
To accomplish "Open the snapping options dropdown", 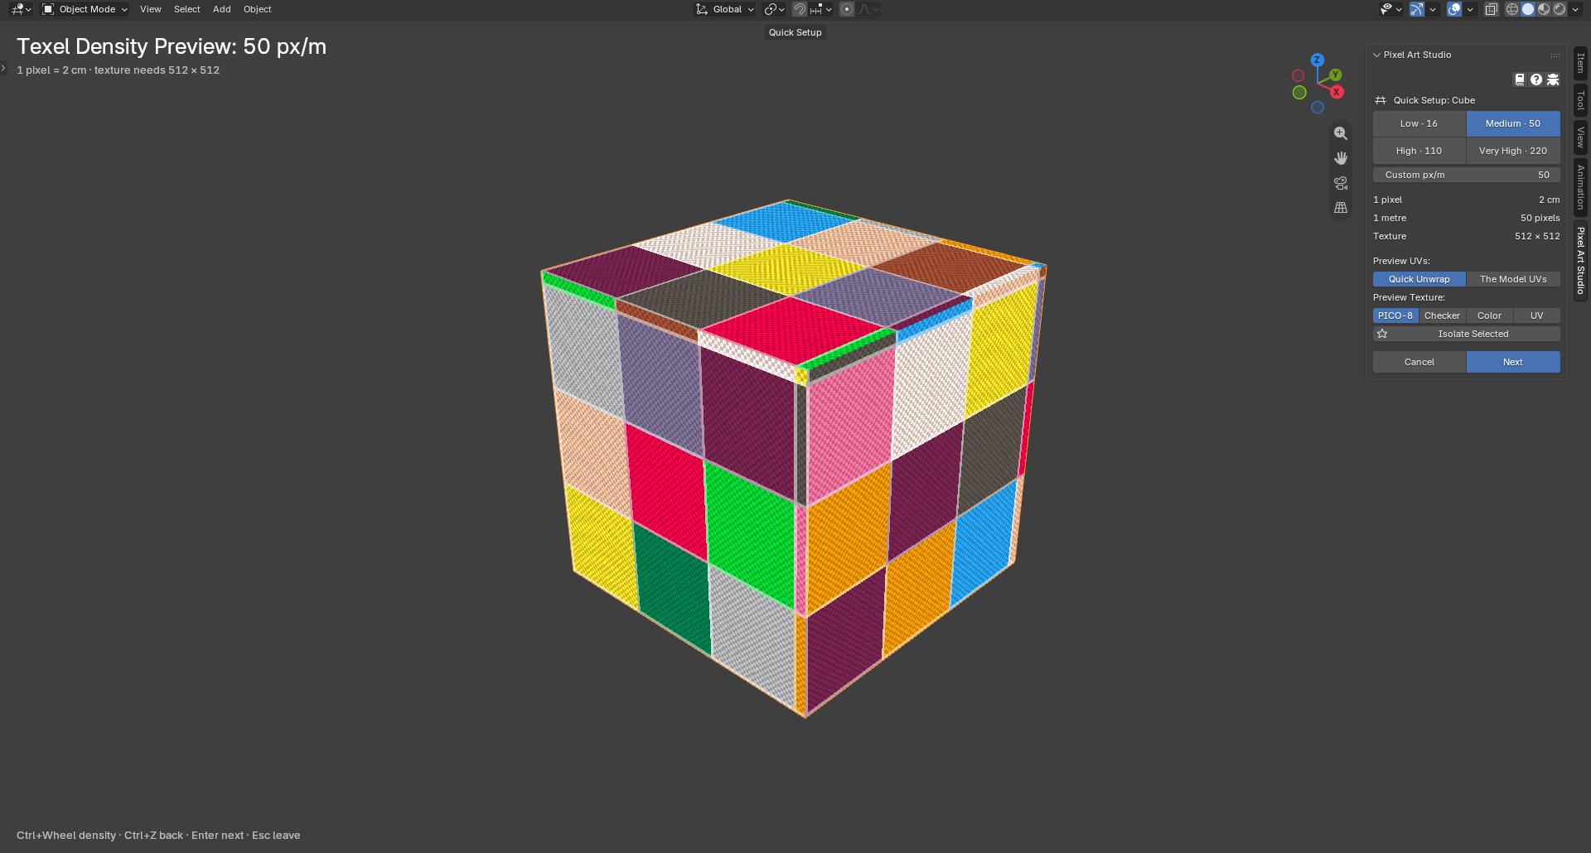I will point(821,9).
